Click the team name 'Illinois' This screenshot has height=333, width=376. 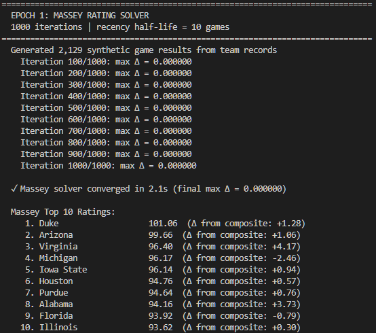click(58, 328)
